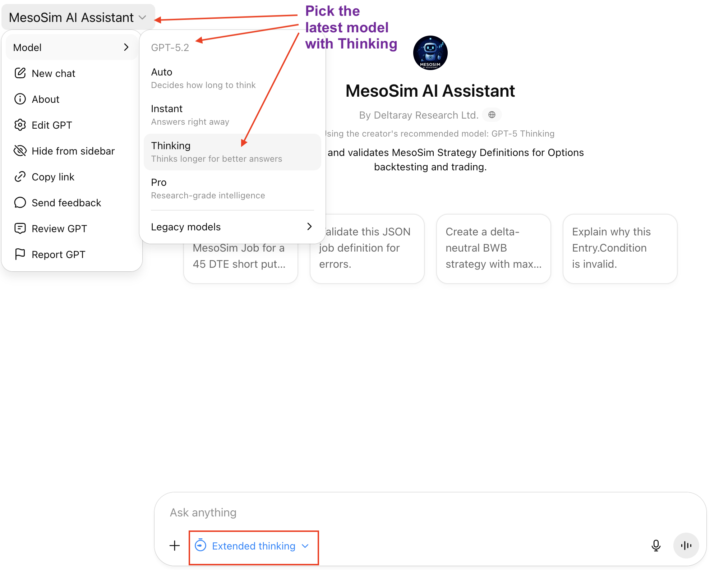Select the Thinking model option

coord(232,152)
